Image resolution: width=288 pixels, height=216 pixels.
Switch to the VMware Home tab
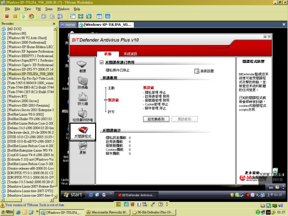[x=68, y=25]
